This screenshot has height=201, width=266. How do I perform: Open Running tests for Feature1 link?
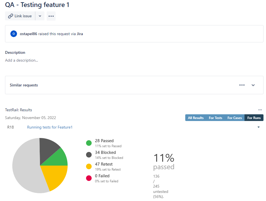50,127
